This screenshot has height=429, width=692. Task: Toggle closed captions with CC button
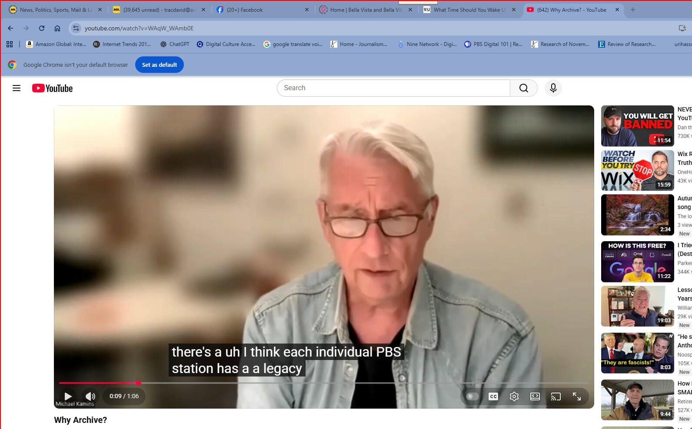click(x=493, y=396)
